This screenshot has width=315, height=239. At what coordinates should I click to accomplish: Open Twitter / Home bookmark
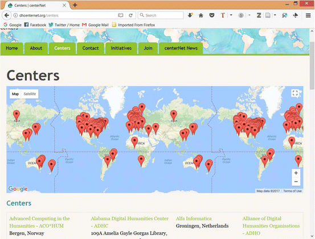click(64, 25)
